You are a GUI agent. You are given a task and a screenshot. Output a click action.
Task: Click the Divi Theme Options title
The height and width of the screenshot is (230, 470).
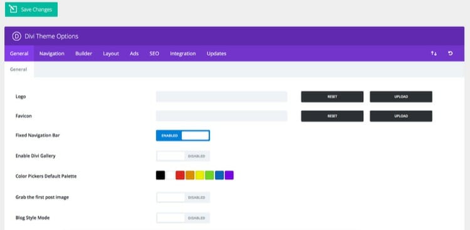51,36
